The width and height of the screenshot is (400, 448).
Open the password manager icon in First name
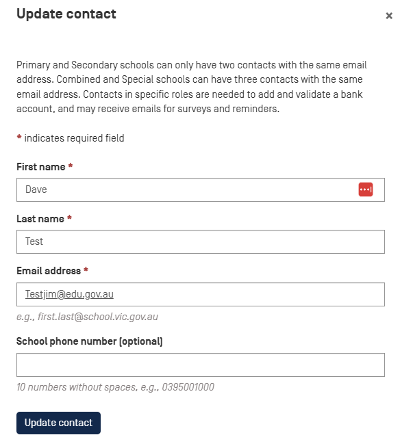(x=365, y=189)
